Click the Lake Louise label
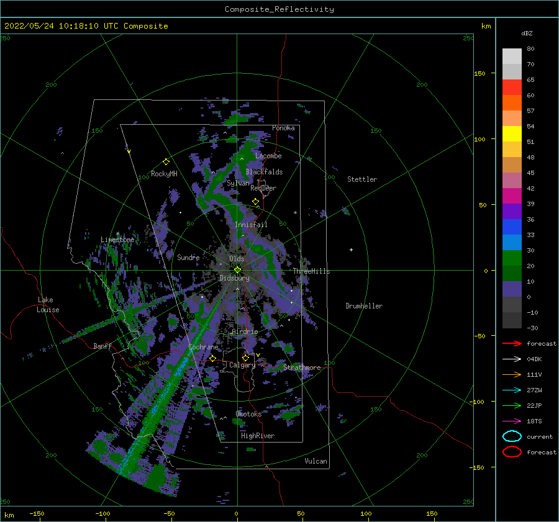Image resolution: width=559 pixels, height=522 pixels. pos(48,305)
